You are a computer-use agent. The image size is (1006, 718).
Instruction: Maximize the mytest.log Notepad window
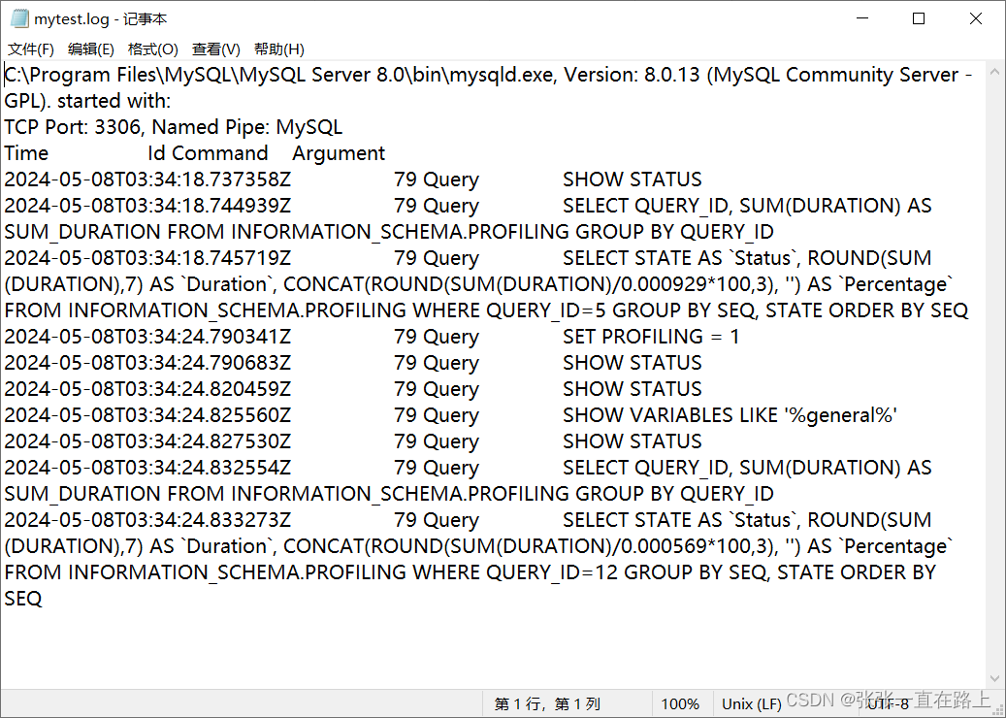click(x=919, y=18)
